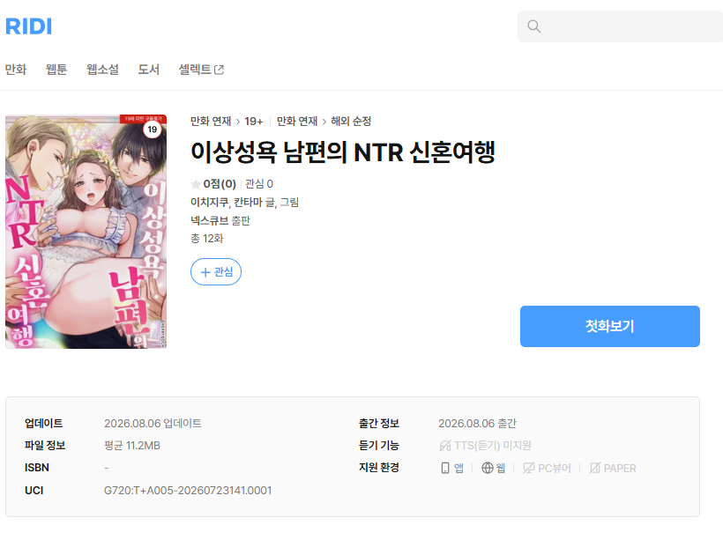The image size is (723, 540).
Task: Click the 업데이트 label
Action: coord(44,424)
